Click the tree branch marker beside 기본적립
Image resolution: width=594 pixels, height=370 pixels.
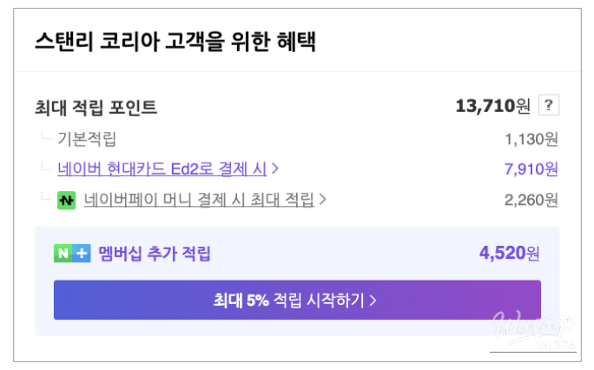45,136
